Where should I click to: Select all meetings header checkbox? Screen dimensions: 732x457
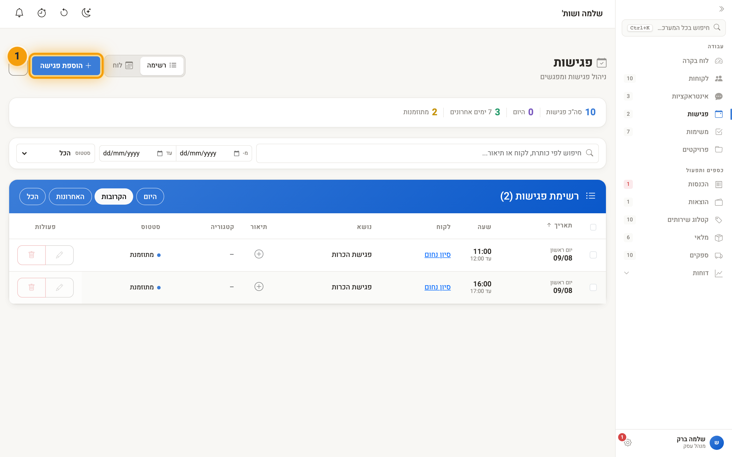(x=593, y=227)
